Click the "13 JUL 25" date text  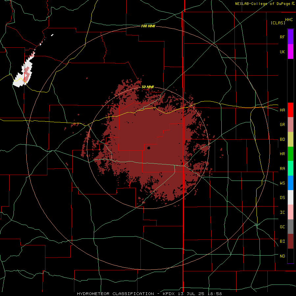[x=191, y=294]
